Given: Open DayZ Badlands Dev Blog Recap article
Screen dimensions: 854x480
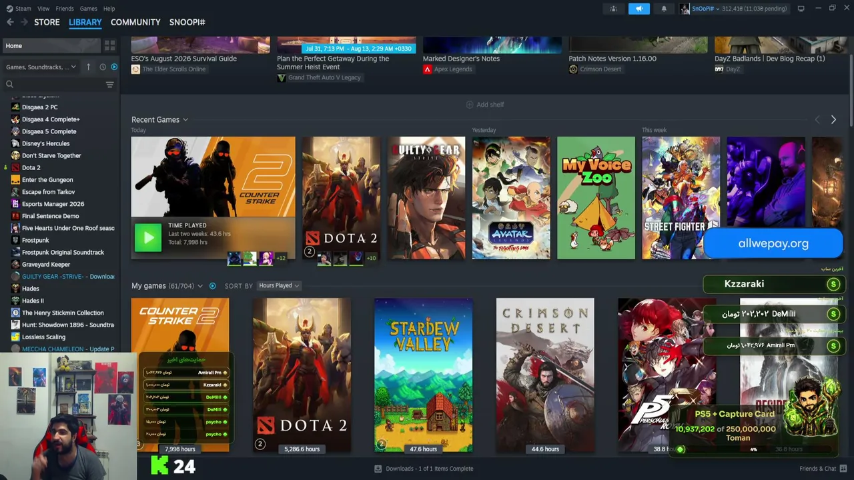Looking at the screenshot, I should click(770, 59).
